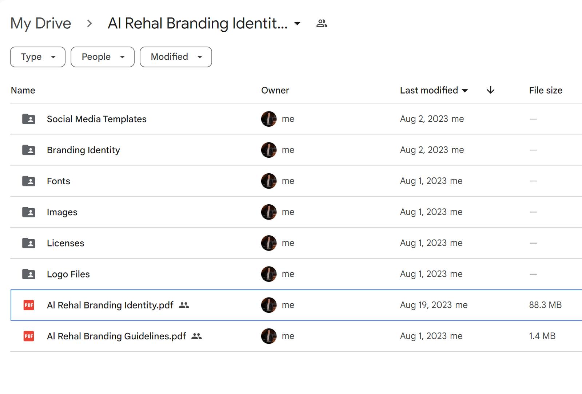Click the 'me' owner text in Licenses row
The width and height of the screenshot is (582, 394).
point(288,243)
